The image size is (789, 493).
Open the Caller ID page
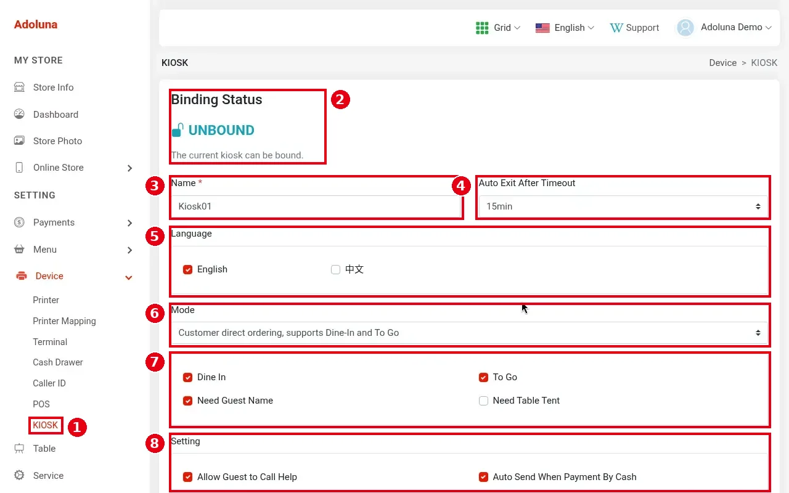pos(49,383)
